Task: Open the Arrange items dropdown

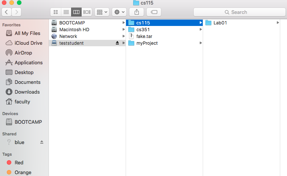Action: (102, 12)
